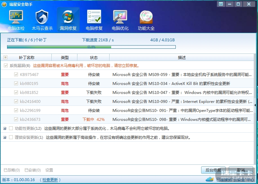Click the 检查更新 link
This screenshot has height=184, width=258.
click(50, 180)
